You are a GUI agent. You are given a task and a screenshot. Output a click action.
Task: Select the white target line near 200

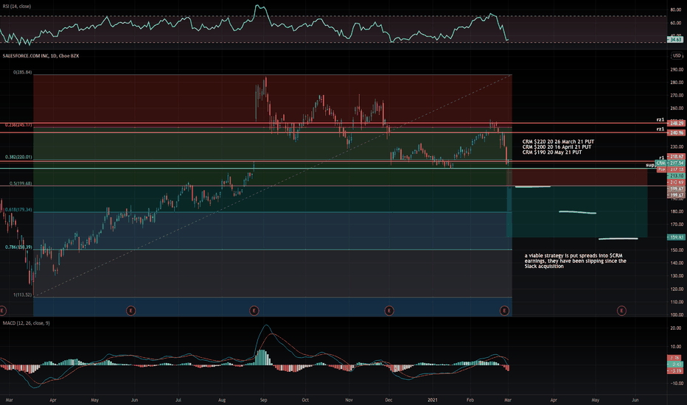[x=533, y=187]
